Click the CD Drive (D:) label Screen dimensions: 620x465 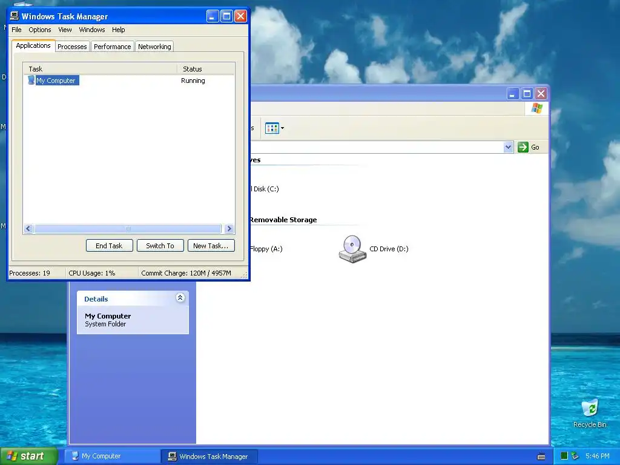point(389,249)
